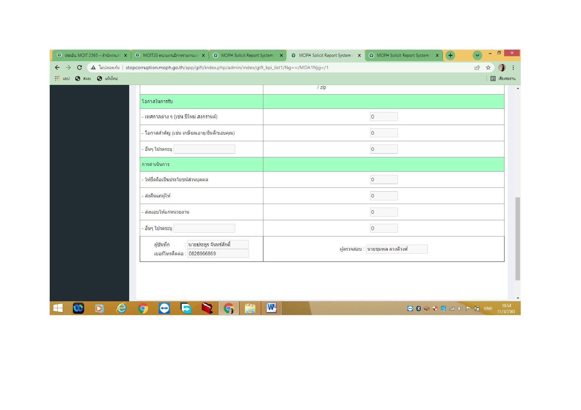
Task: Close the MOIT20 tab
Action: 203,56
